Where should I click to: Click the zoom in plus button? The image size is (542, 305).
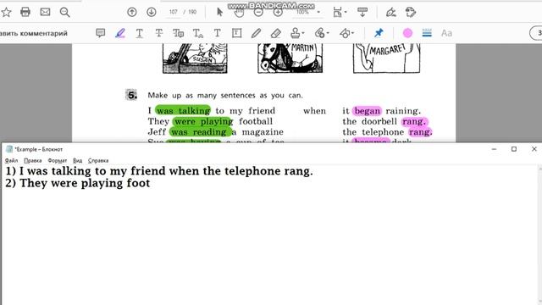(278, 13)
